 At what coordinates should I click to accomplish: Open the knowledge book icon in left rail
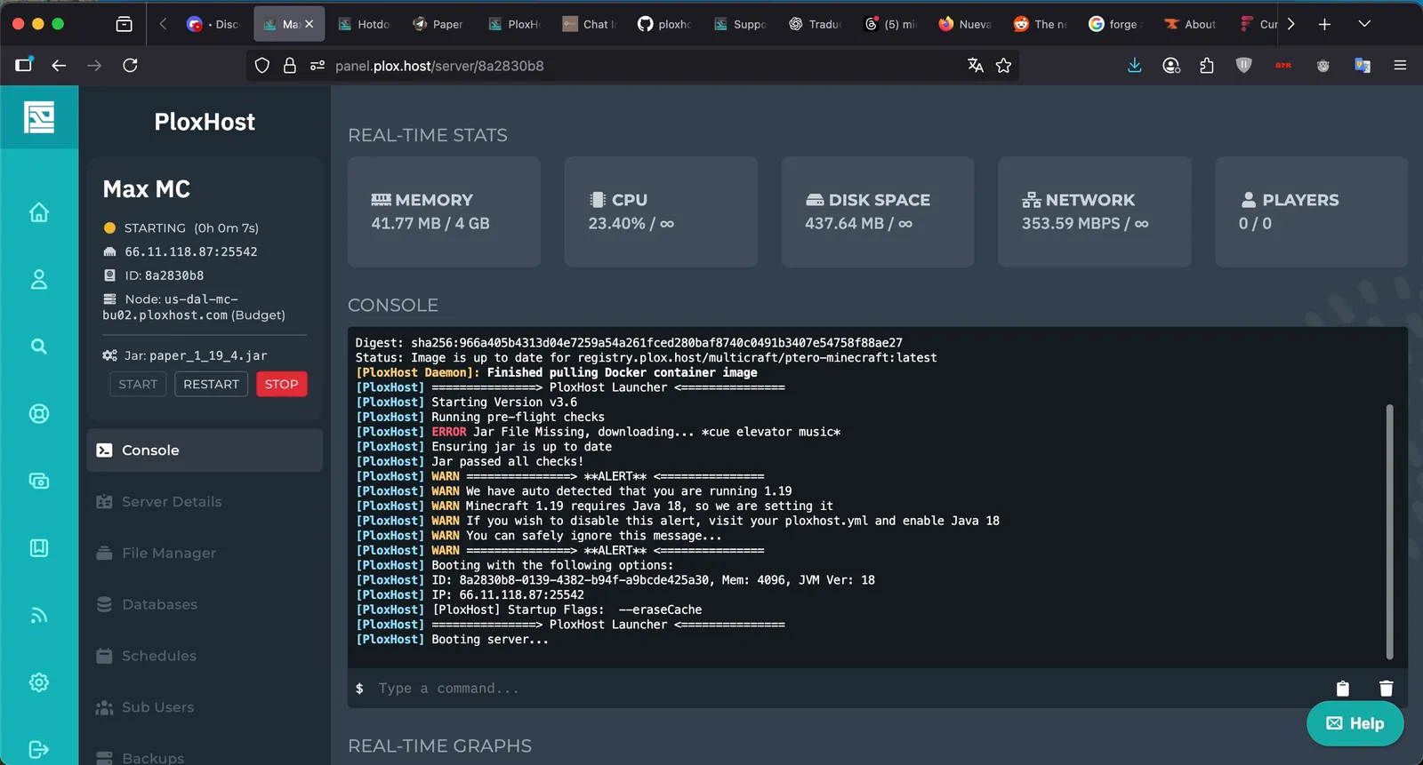coord(39,547)
